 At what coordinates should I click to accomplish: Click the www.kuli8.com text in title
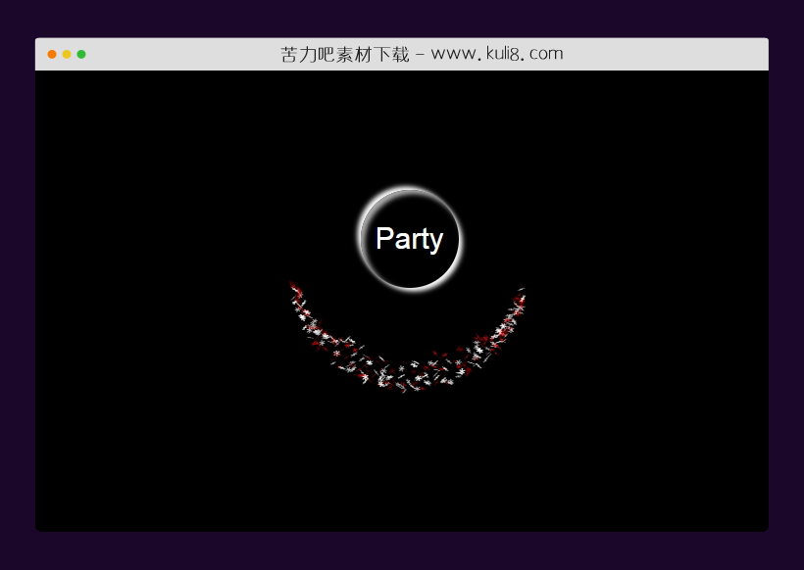click(496, 54)
